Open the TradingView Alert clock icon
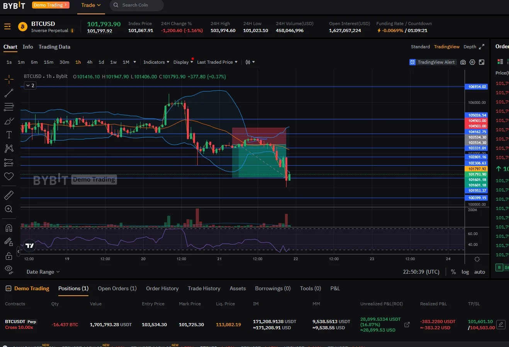This screenshot has height=347, width=509. [x=412, y=62]
